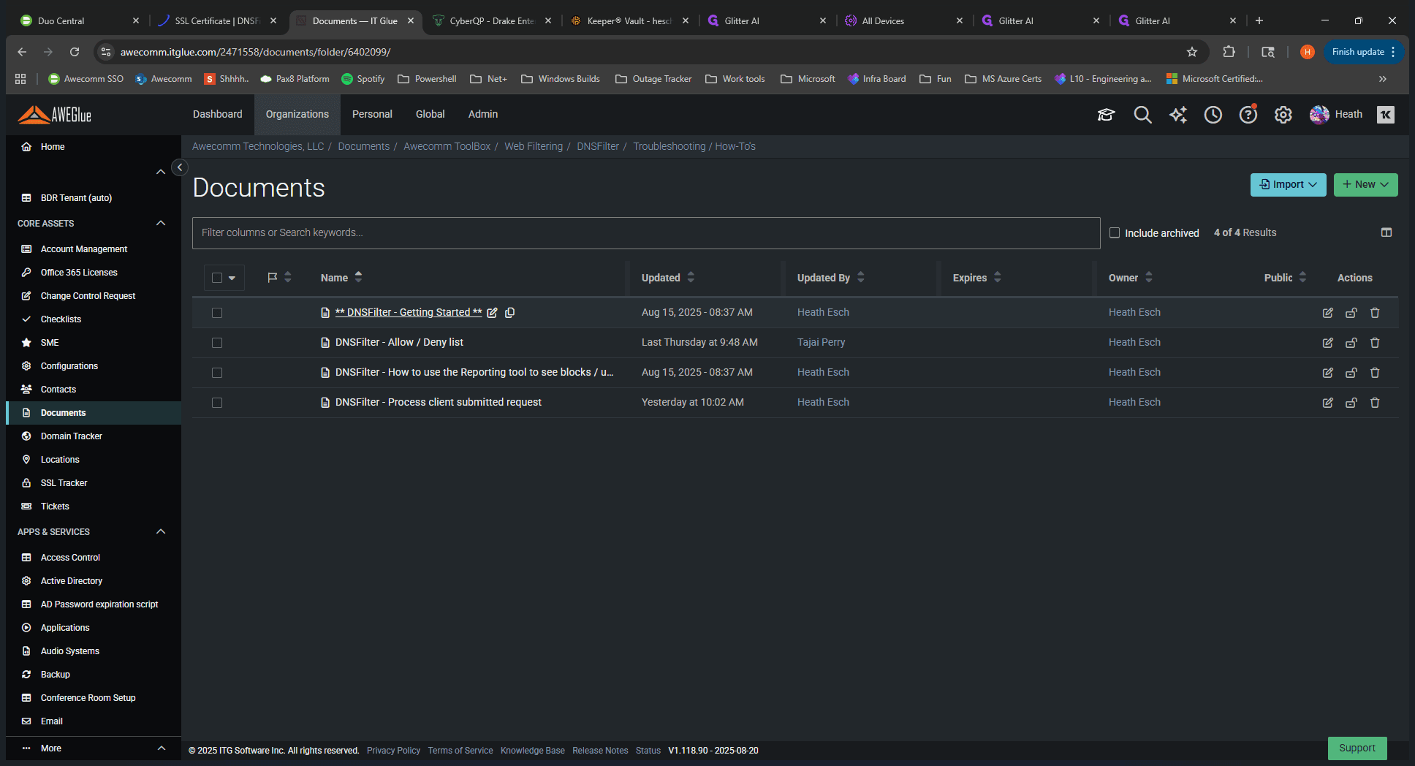Open security lock for Allow / Deny list
1415x766 pixels.
1351,343
